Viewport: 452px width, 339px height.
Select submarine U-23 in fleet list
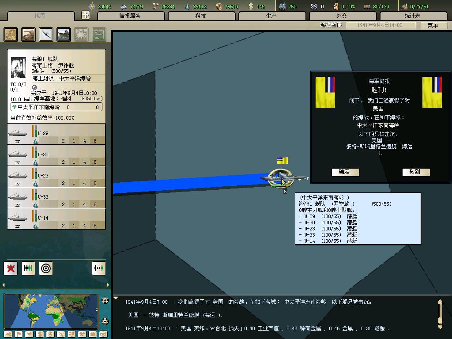point(56,177)
